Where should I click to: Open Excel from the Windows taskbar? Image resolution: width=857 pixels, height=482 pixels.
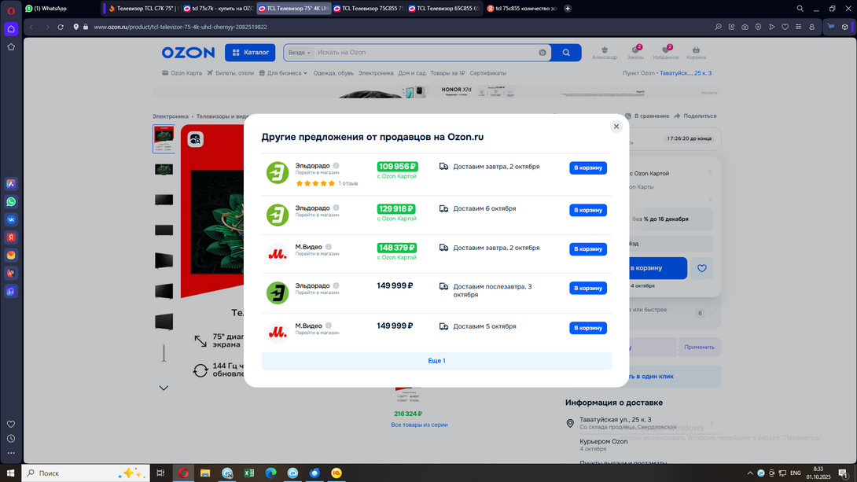(x=248, y=473)
